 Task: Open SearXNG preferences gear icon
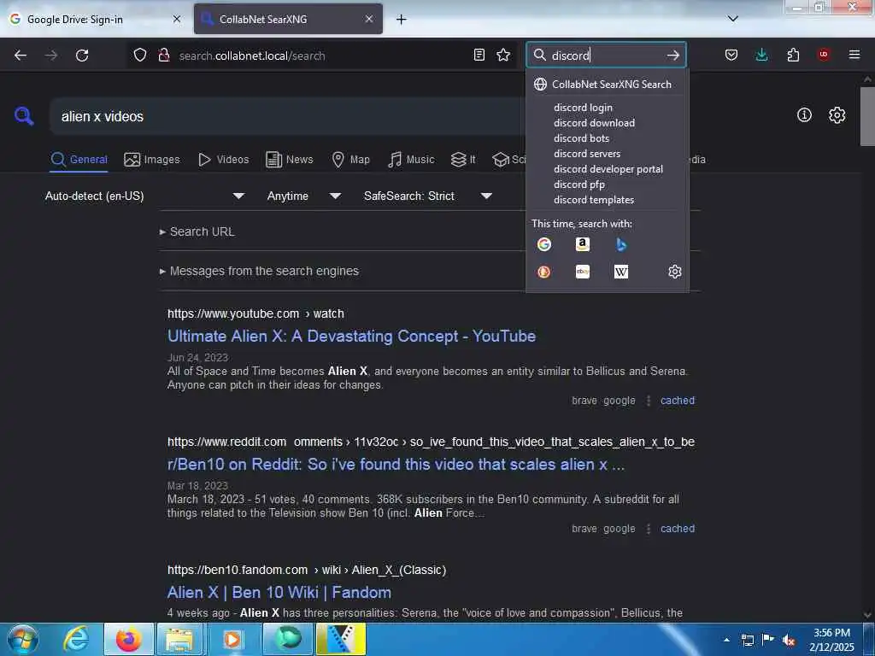837,115
